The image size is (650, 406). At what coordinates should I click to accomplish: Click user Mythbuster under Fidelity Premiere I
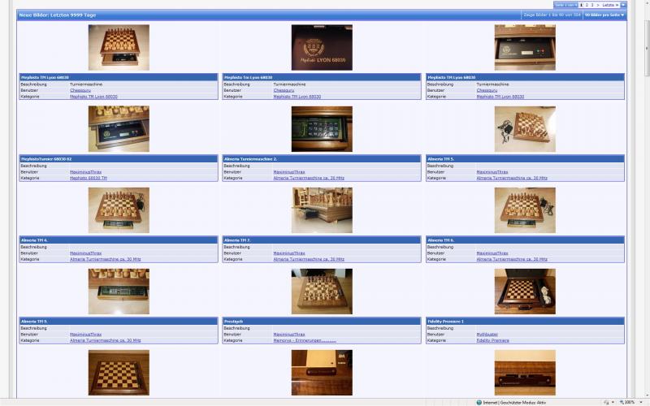(x=488, y=334)
